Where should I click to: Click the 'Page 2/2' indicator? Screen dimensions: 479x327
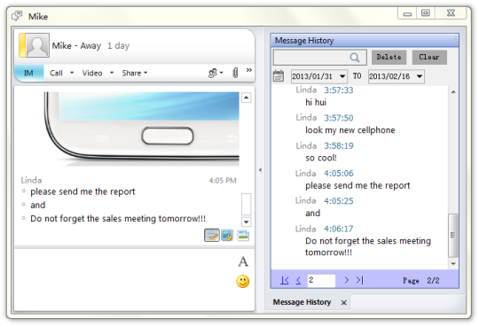tap(421, 281)
